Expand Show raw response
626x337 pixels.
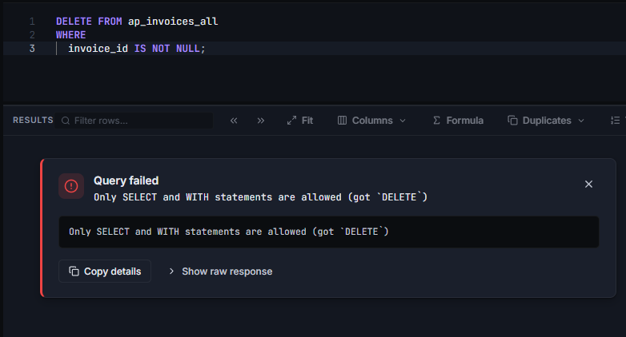pyautogui.click(x=220, y=272)
